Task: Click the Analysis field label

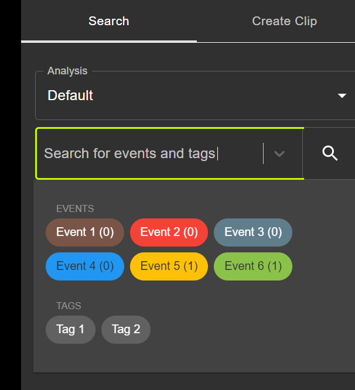Action: tap(67, 71)
